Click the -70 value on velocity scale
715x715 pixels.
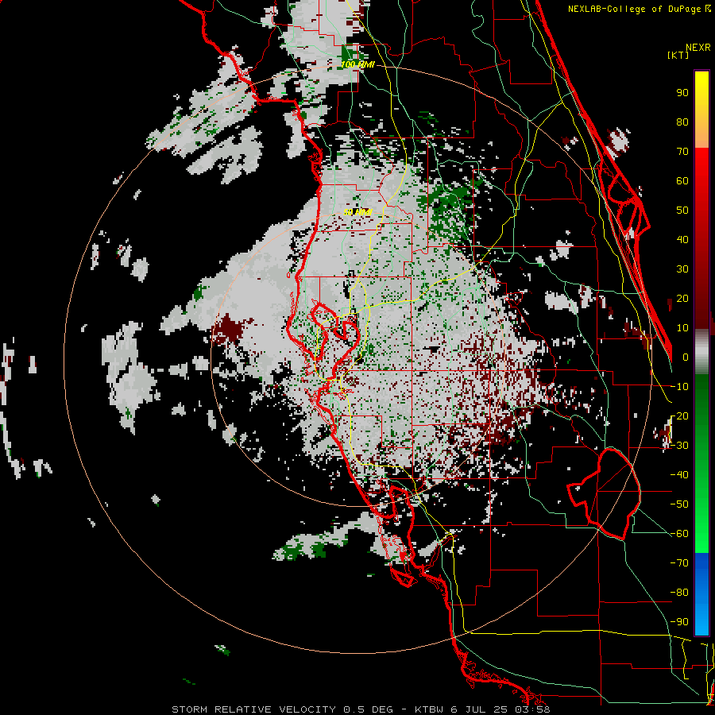(x=679, y=563)
